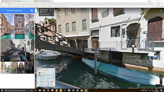164x92 pixels.
Task: Switch to the third Blogger tab
Action: (x=42, y=1)
